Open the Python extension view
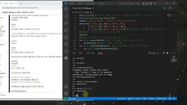Screen dimensions: 187x105 pos(66,58)
